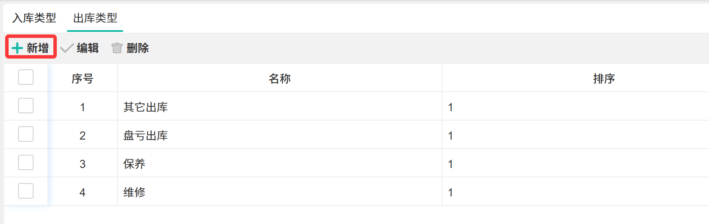Select the 其它出库 name cell
This screenshot has height=224, width=709.
(145, 107)
